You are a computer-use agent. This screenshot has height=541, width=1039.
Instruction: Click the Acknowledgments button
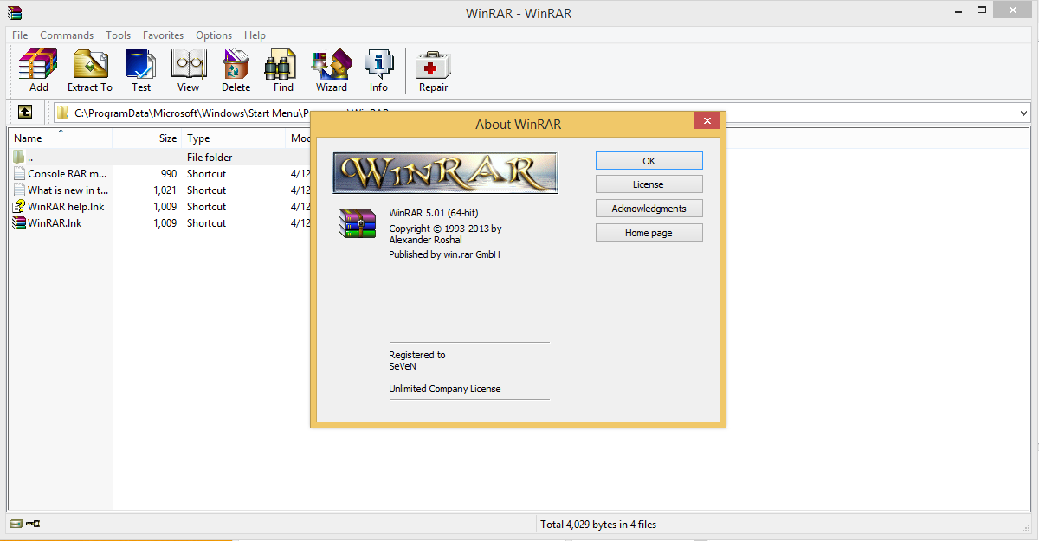pos(649,209)
